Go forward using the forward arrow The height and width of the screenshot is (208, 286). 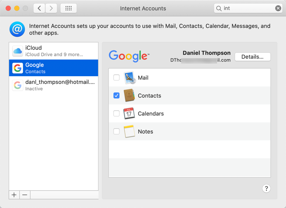coord(51,8)
